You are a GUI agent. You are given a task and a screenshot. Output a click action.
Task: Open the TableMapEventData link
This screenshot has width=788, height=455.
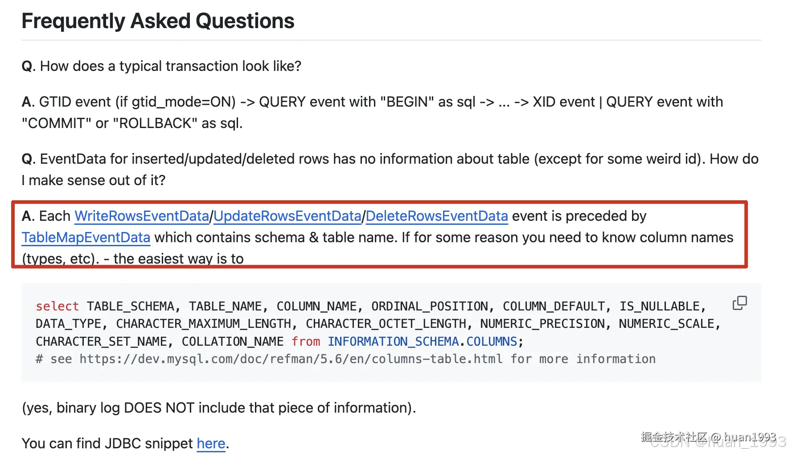tap(86, 238)
